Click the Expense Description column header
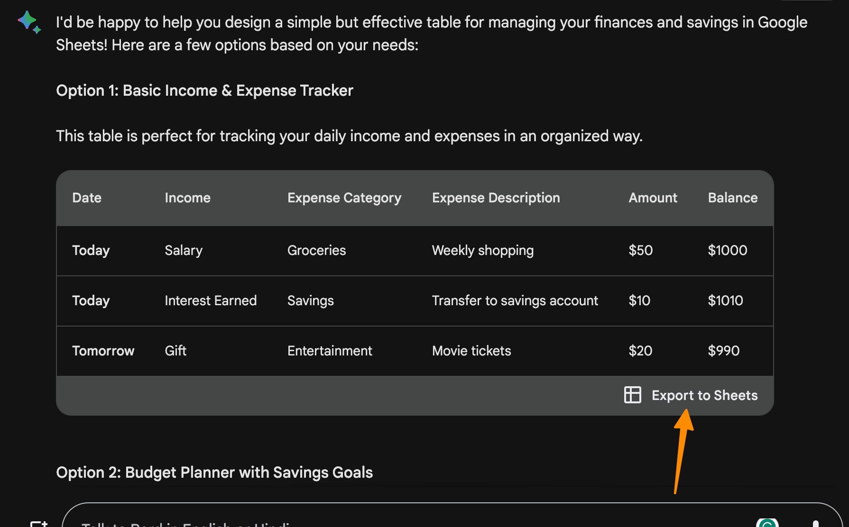849x527 pixels. click(496, 198)
